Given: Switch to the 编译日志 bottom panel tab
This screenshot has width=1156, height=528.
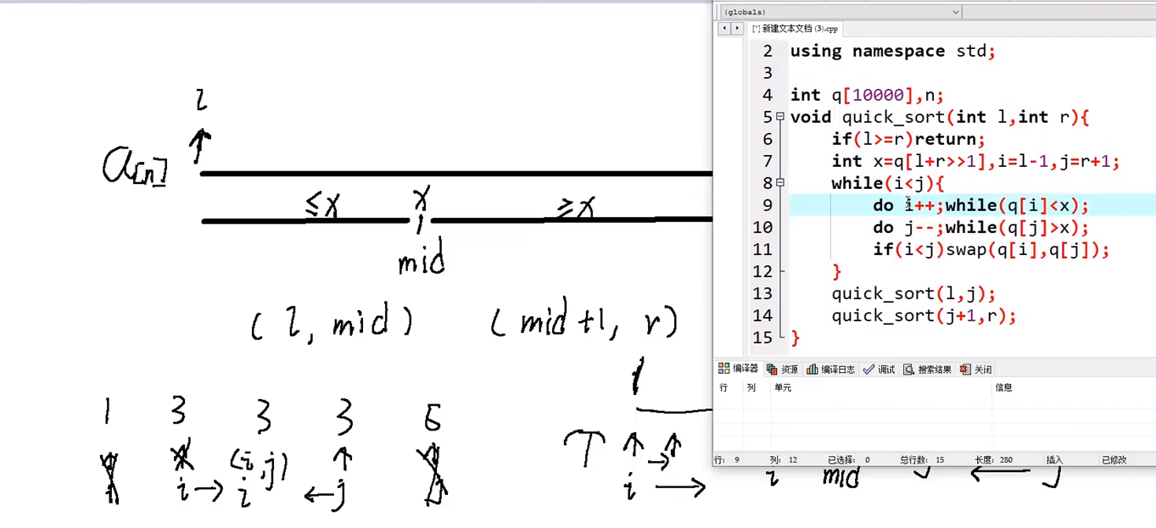Looking at the screenshot, I should [830, 370].
